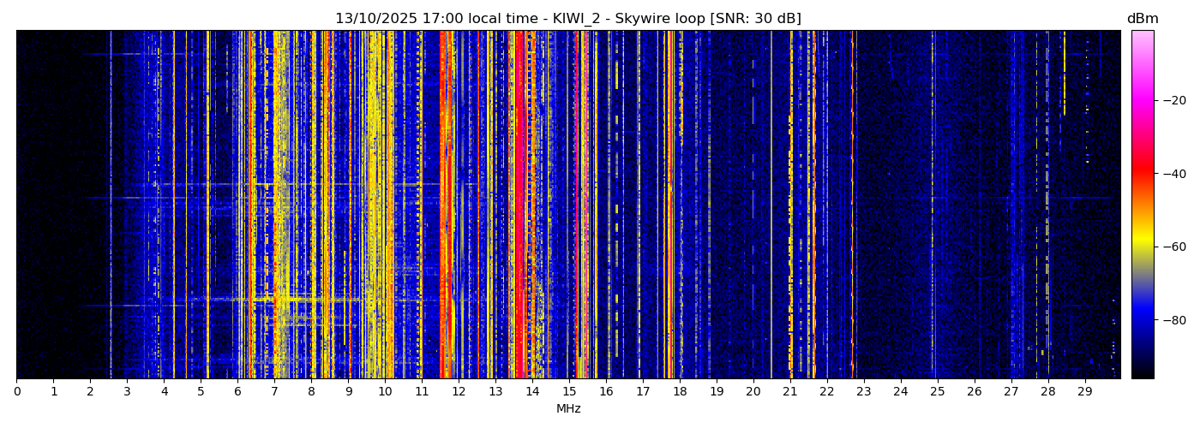
Task: Click the 10 MHz axis tick label
Action: click(385, 391)
